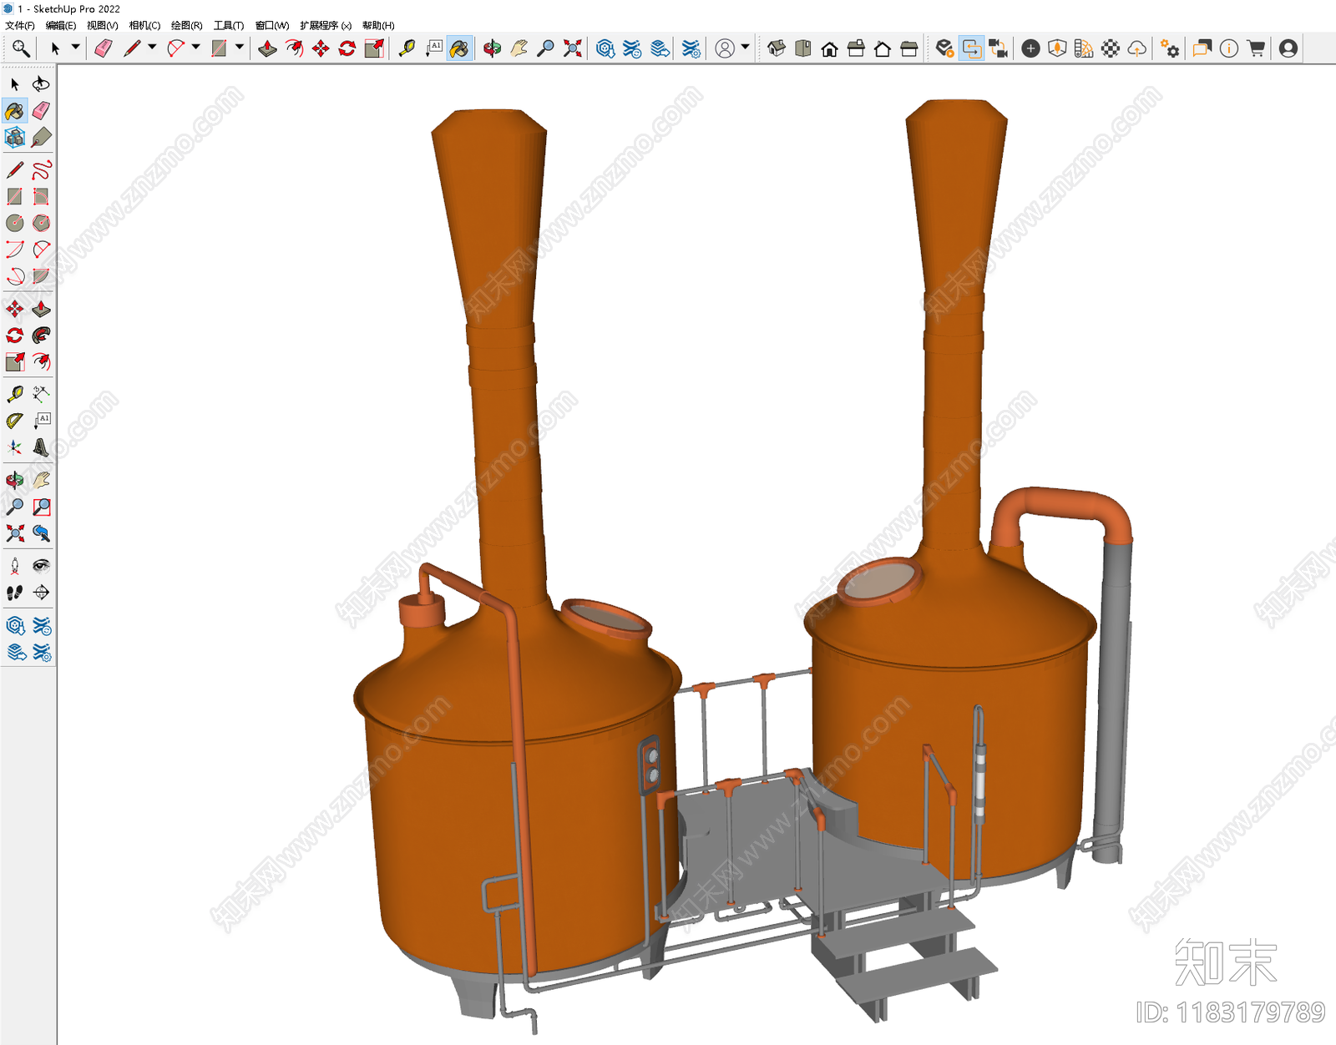Open the 相机(C) menu
This screenshot has height=1045, width=1336.
point(144,26)
